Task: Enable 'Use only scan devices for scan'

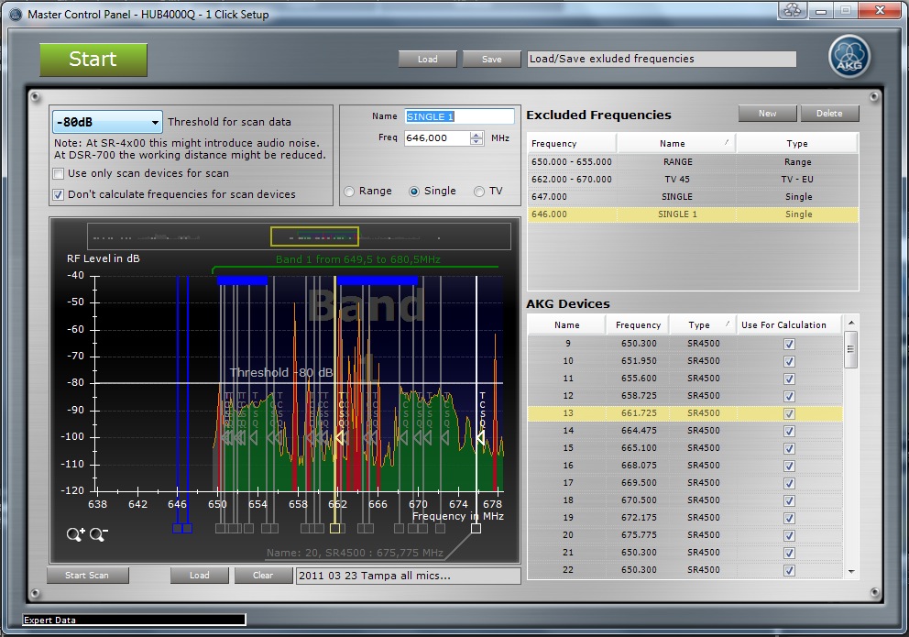Action: point(59,174)
